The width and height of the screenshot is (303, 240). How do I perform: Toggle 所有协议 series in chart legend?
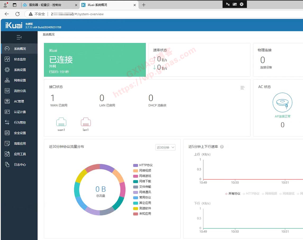pos(233,194)
